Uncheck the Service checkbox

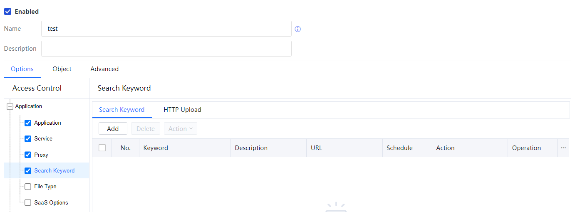[x=28, y=139]
